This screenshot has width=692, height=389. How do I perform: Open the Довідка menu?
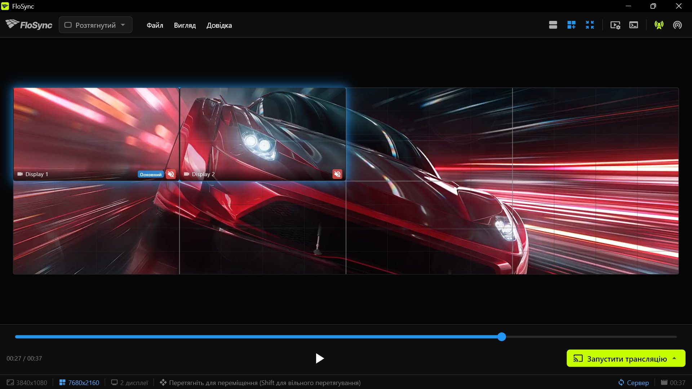pyautogui.click(x=219, y=25)
